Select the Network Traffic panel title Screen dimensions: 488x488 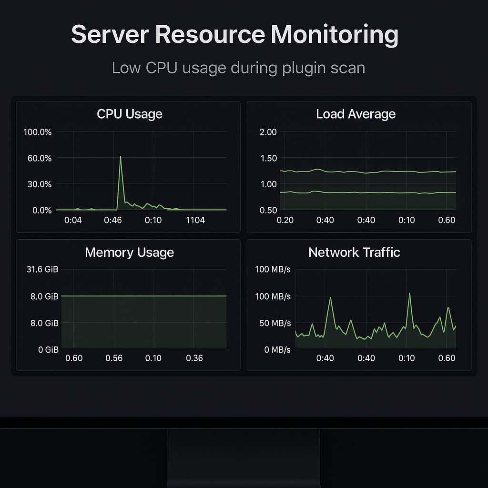354,253
